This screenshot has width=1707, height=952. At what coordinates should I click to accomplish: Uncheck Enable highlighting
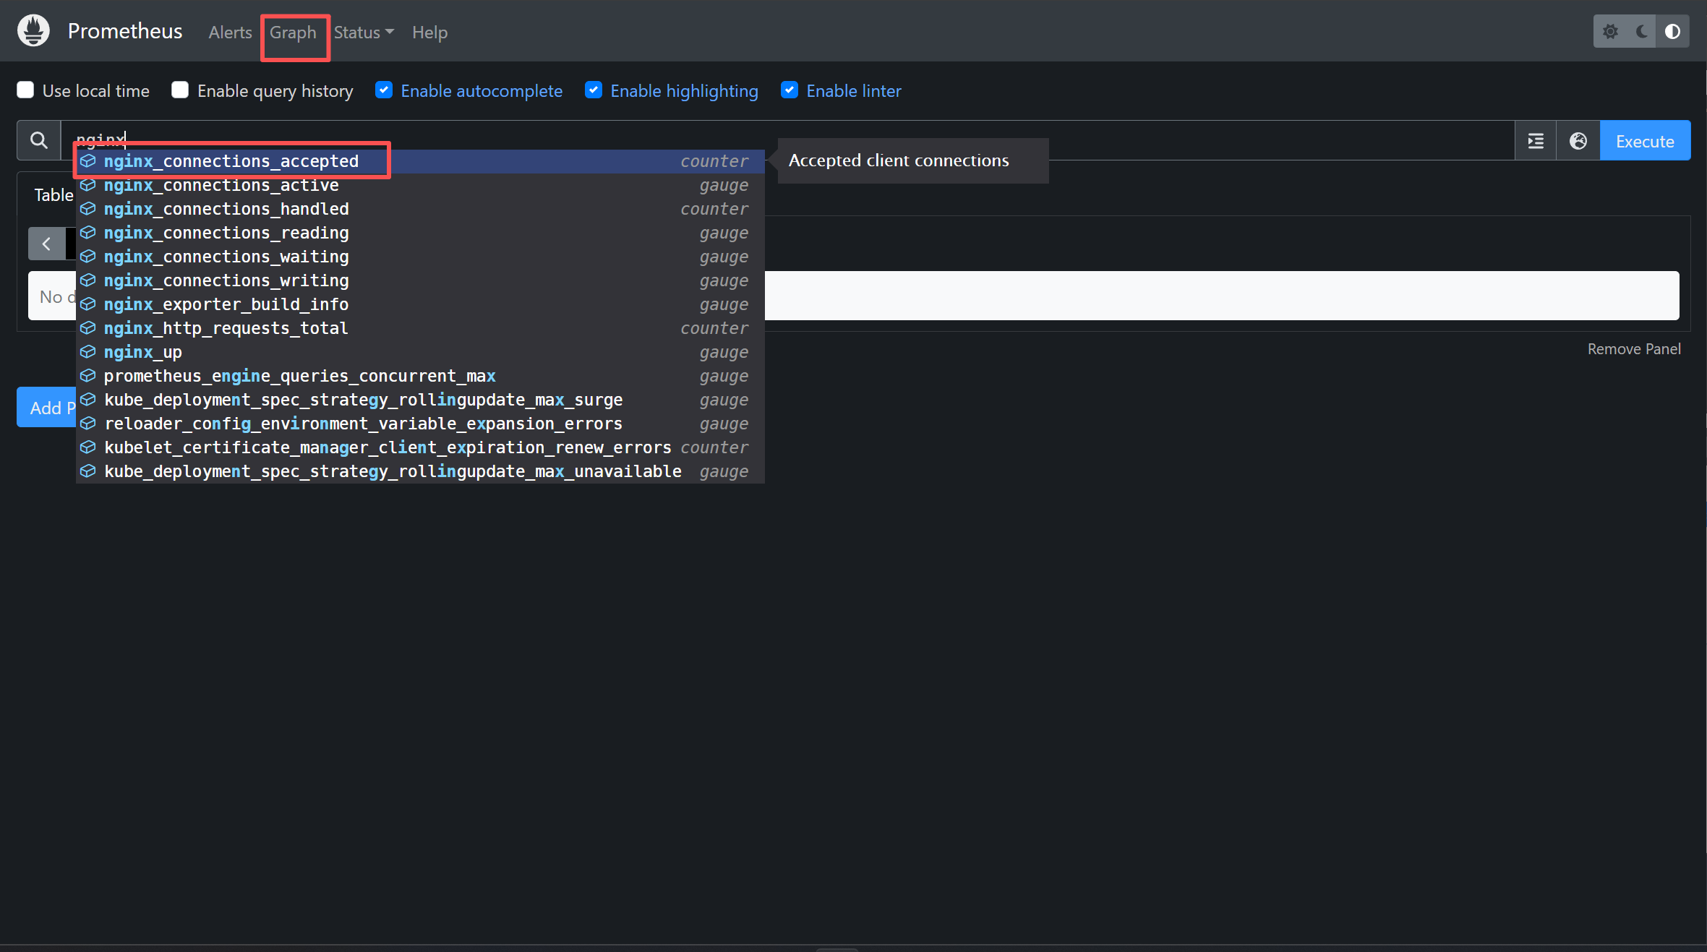(x=594, y=90)
